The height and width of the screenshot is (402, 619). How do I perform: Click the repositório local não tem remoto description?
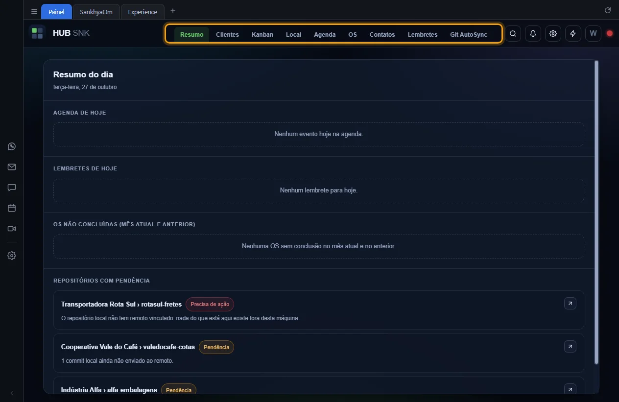(x=180, y=318)
